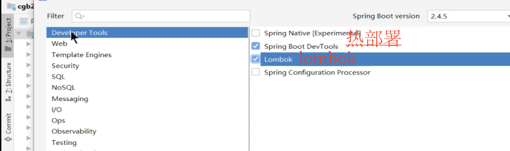510x151 pixels.
Task: Open the Structure tool window tab
Action: click(x=8, y=82)
